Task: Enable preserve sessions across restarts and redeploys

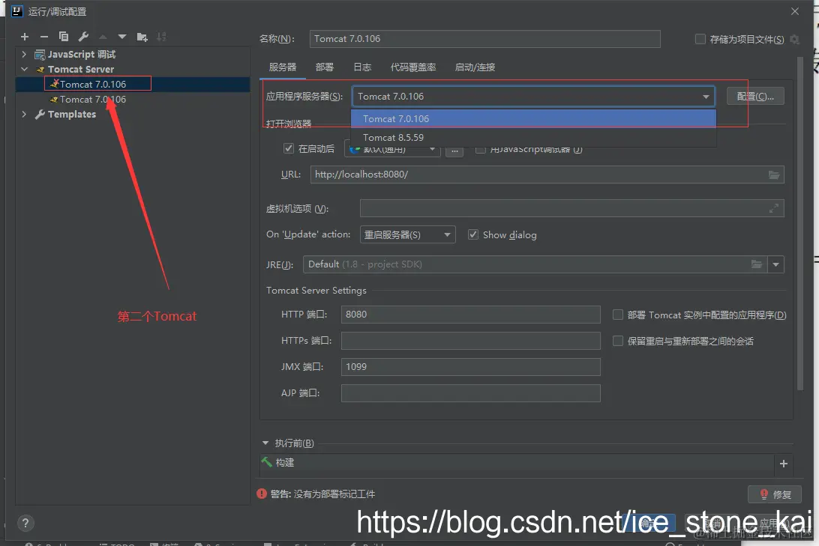Action: [x=618, y=341]
